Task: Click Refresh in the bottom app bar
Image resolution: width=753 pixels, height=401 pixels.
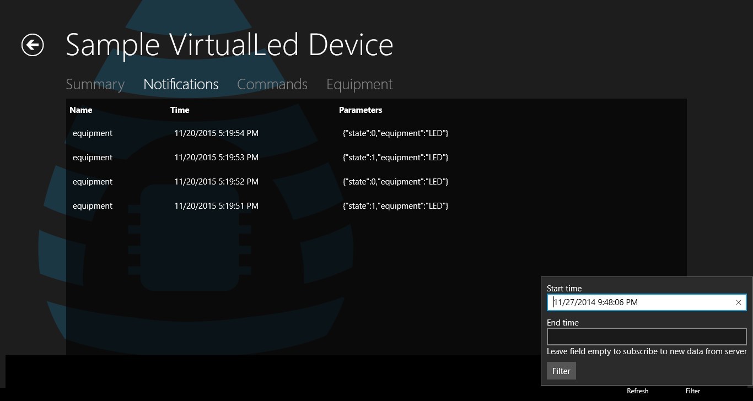Action: [637, 391]
